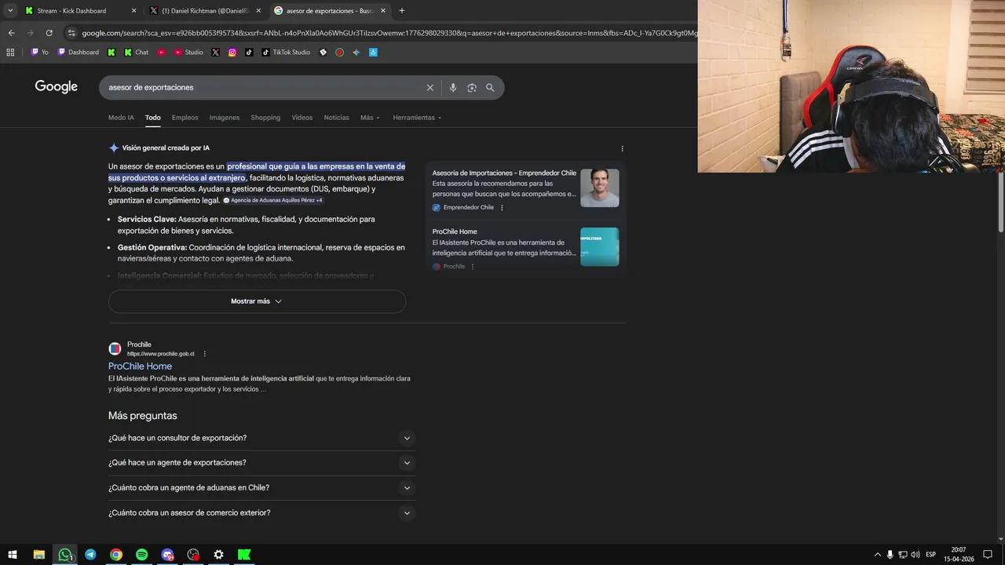Open the Kick app in the taskbar
Screen dimensions: 1005x565
click(x=244, y=555)
